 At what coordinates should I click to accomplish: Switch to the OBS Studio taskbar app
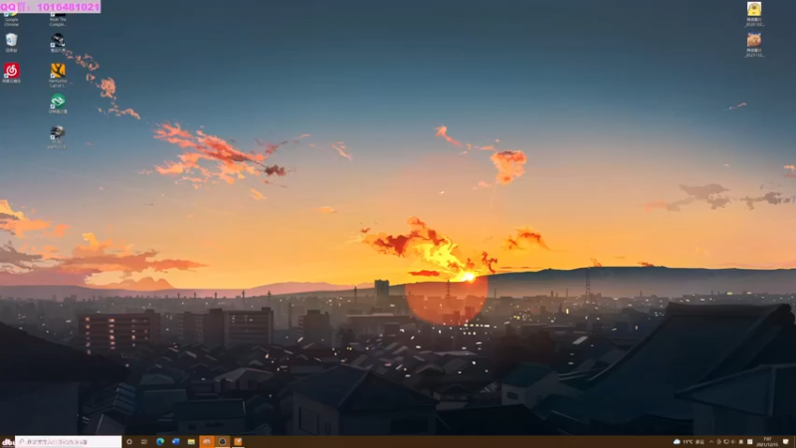click(222, 442)
